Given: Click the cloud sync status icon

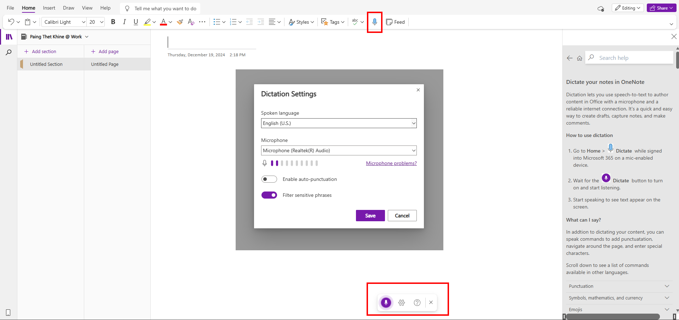Looking at the screenshot, I should point(600,8).
